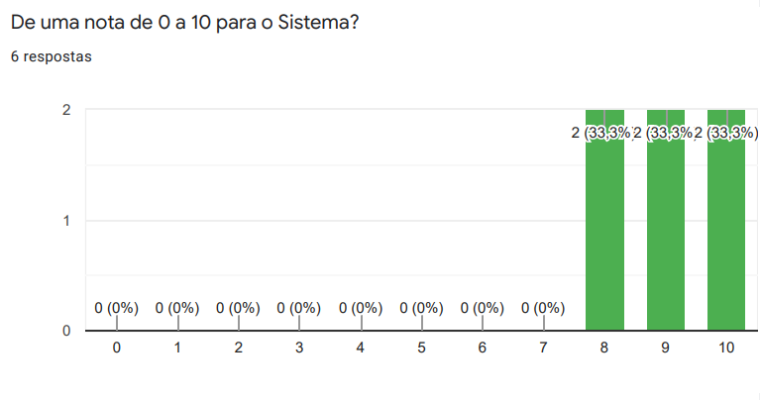
Task: Click the x-axis label 3
Action: coord(299,348)
